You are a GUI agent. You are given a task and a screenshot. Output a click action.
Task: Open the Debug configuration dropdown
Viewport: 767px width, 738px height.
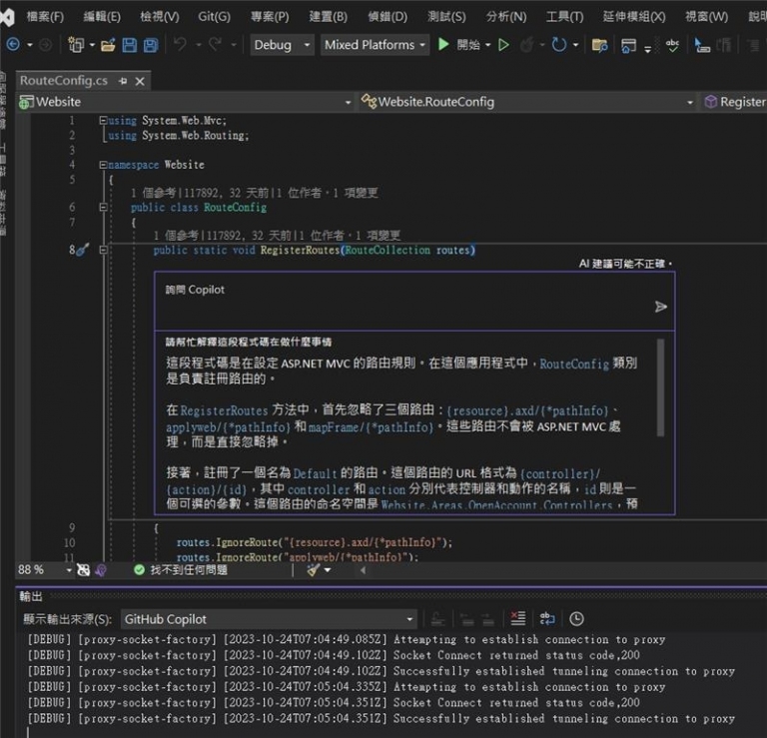pos(282,45)
